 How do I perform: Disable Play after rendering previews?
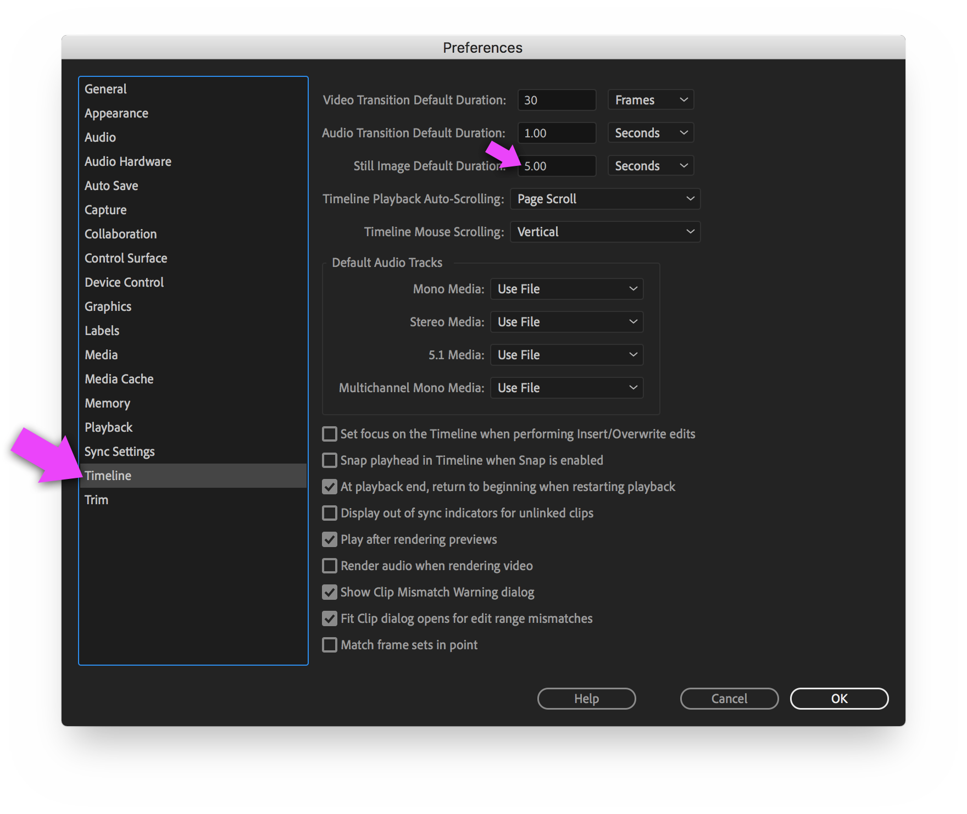pos(329,539)
